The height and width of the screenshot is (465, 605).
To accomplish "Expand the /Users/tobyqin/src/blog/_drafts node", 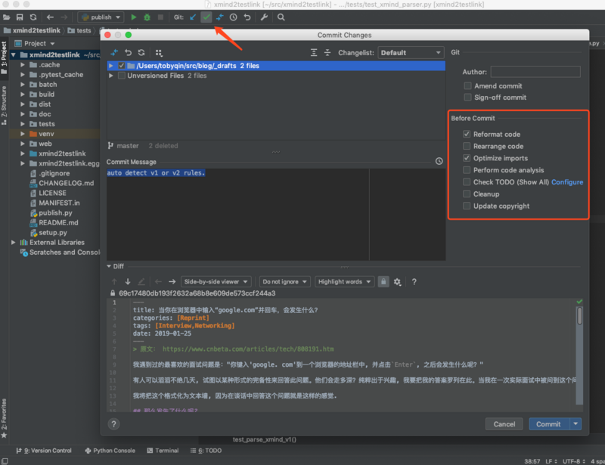I will click(111, 66).
